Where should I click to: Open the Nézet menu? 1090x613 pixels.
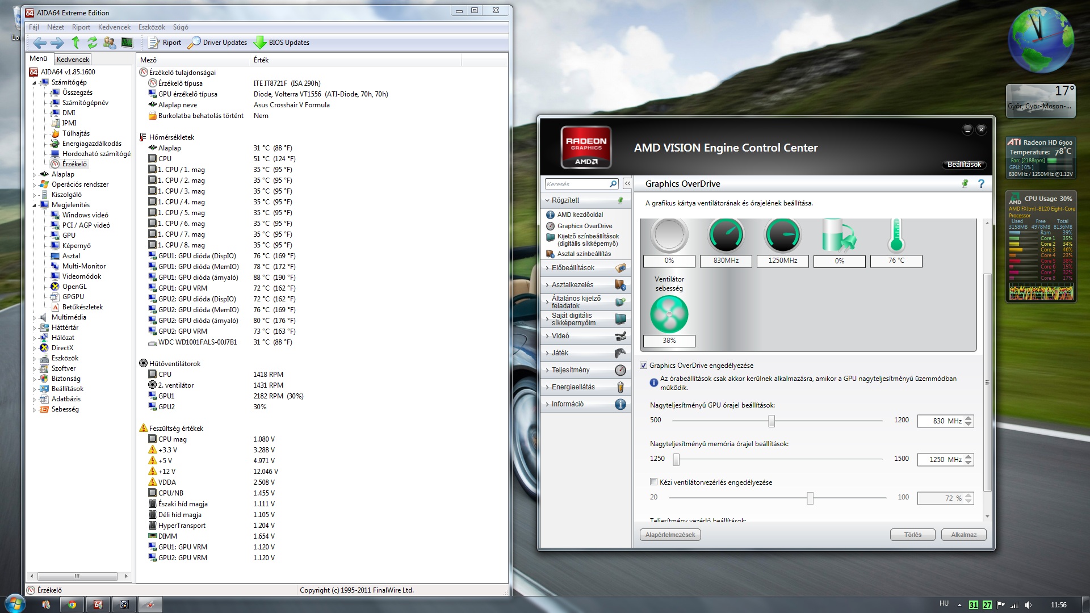tap(56, 27)
